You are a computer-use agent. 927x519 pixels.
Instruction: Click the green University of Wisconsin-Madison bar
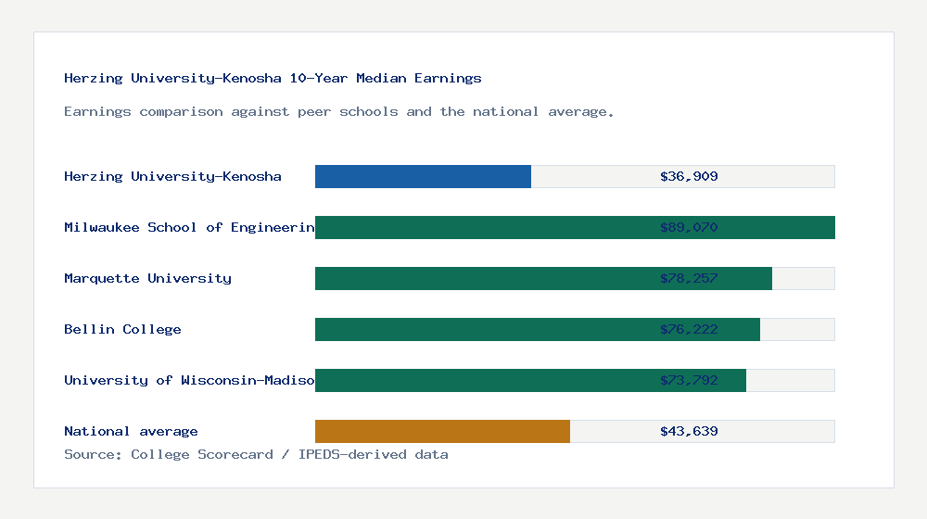pos(530,380)
